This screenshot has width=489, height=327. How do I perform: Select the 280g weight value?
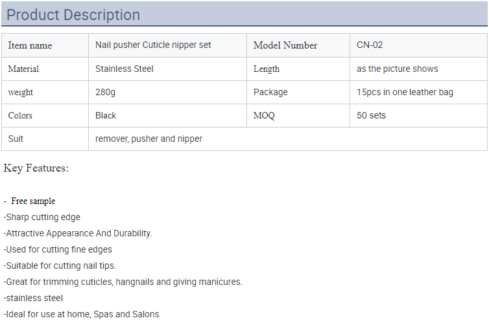(x=106, y=92)
